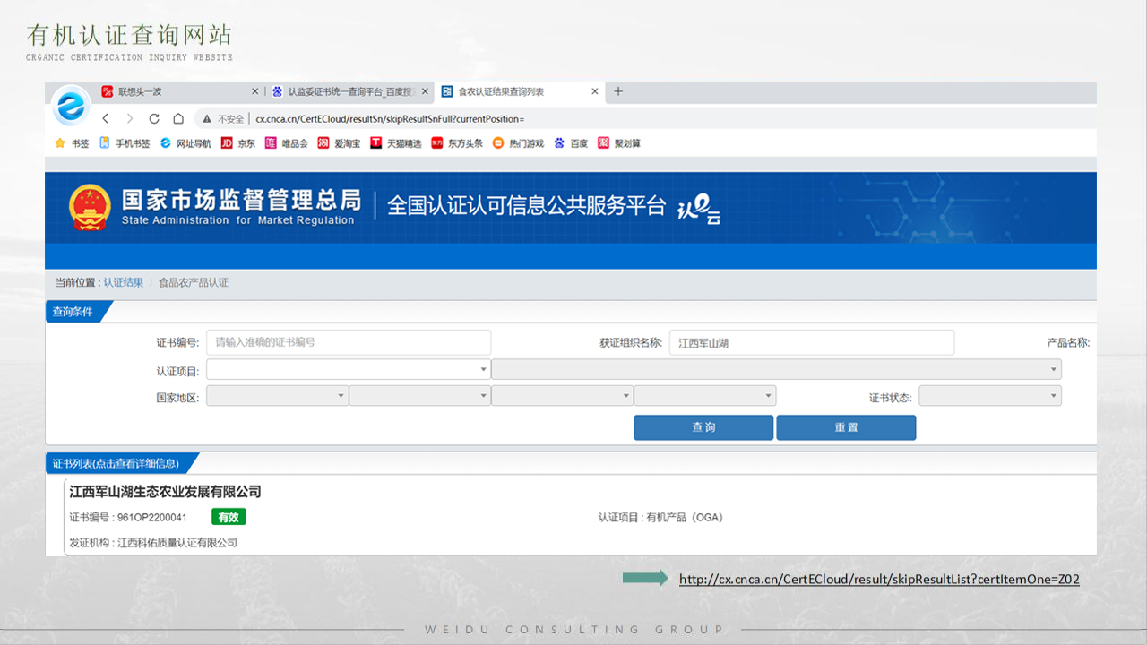Image resolution: width=1147 pixels, height=645 pixels.
Task: Go to browser home page icon
Action: 178,118
